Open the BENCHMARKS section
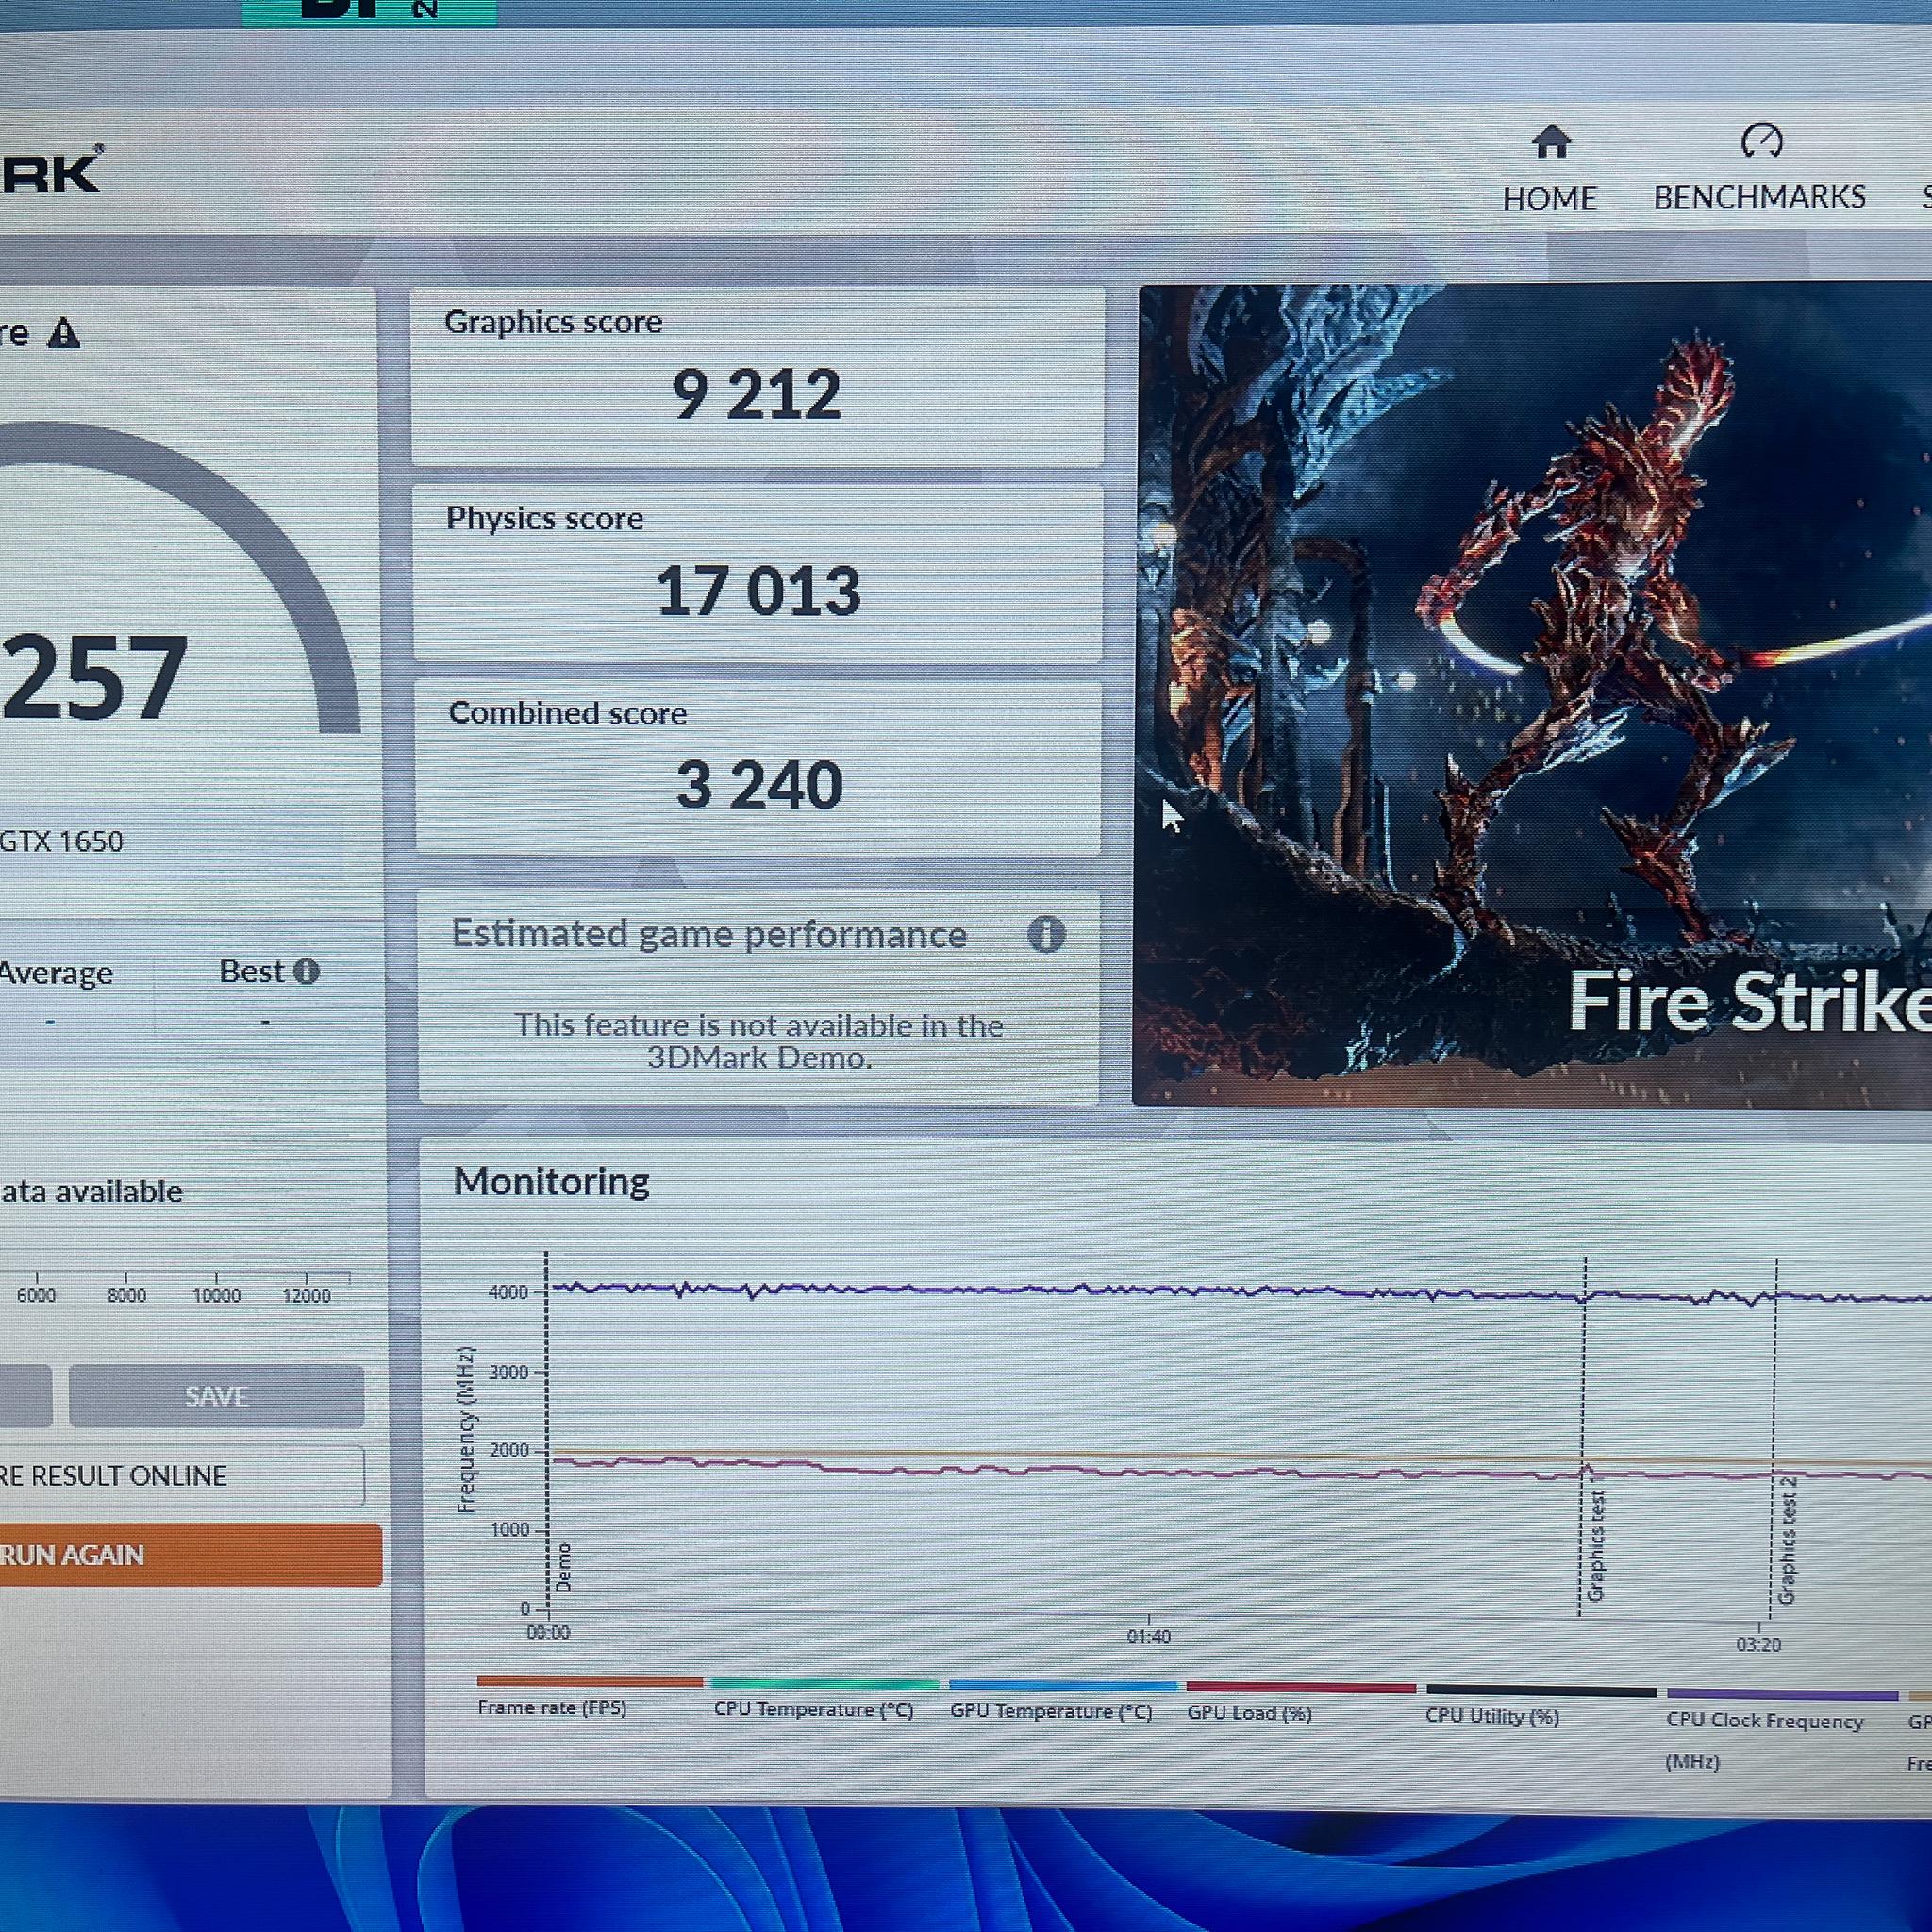 tap(1759, 168)
